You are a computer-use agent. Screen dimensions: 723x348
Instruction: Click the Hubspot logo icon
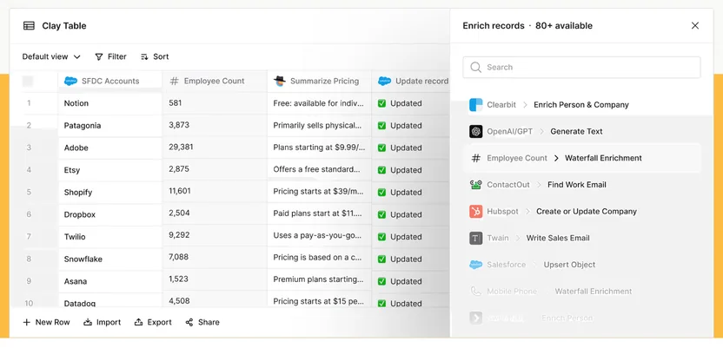[x=475, y=211]
